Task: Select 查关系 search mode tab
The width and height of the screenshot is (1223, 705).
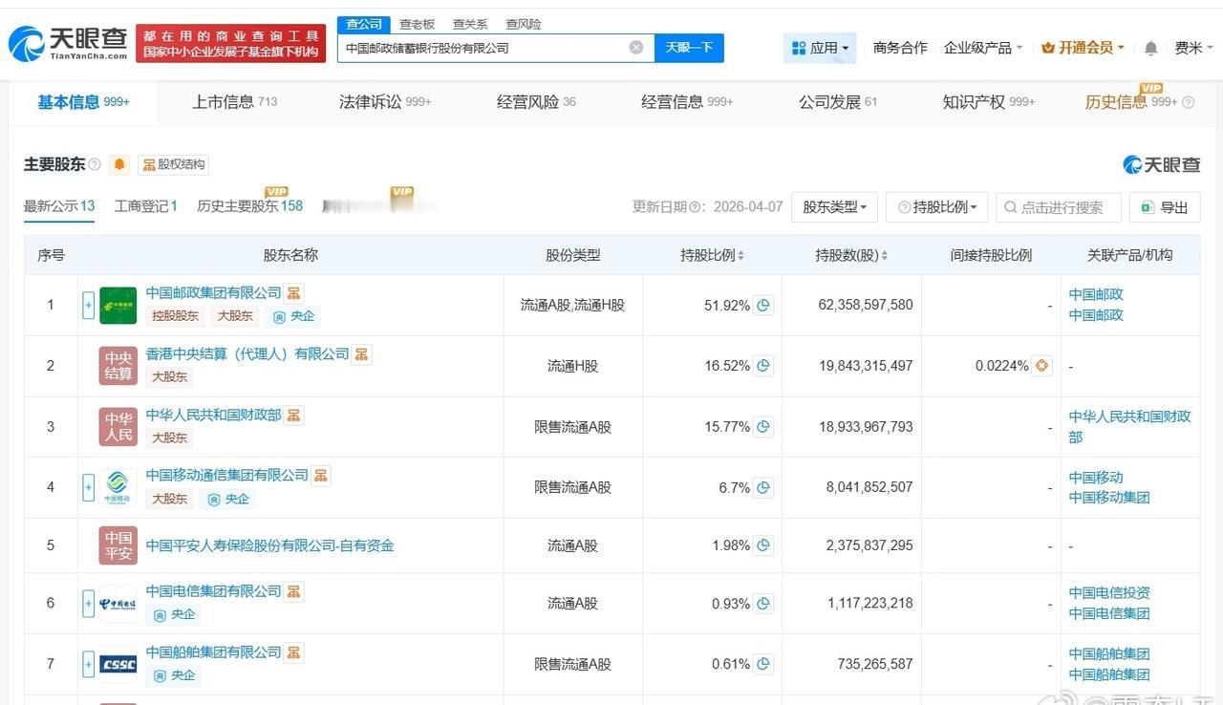Action: [x=470, y=24]
